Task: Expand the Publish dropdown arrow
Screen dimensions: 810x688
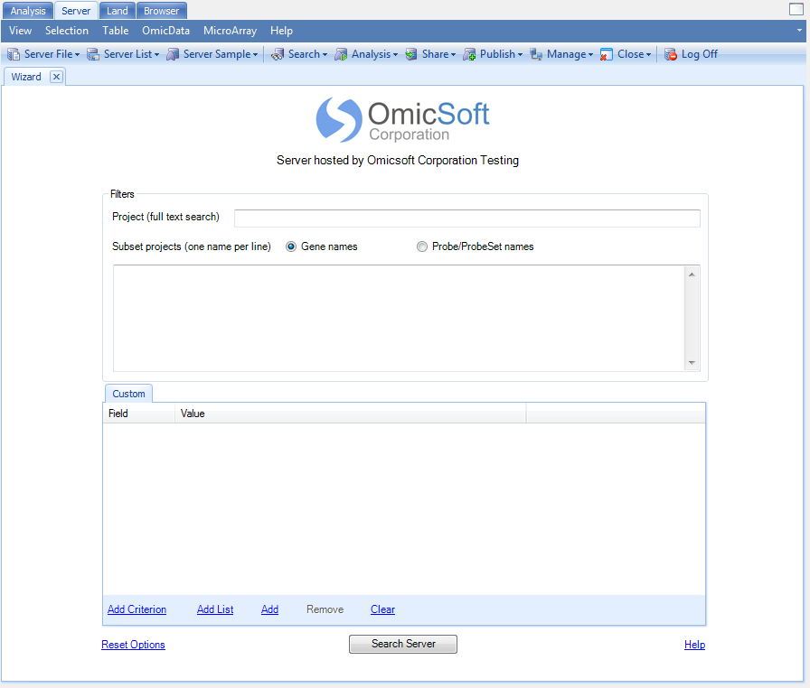Action: [x=520, y=55]
